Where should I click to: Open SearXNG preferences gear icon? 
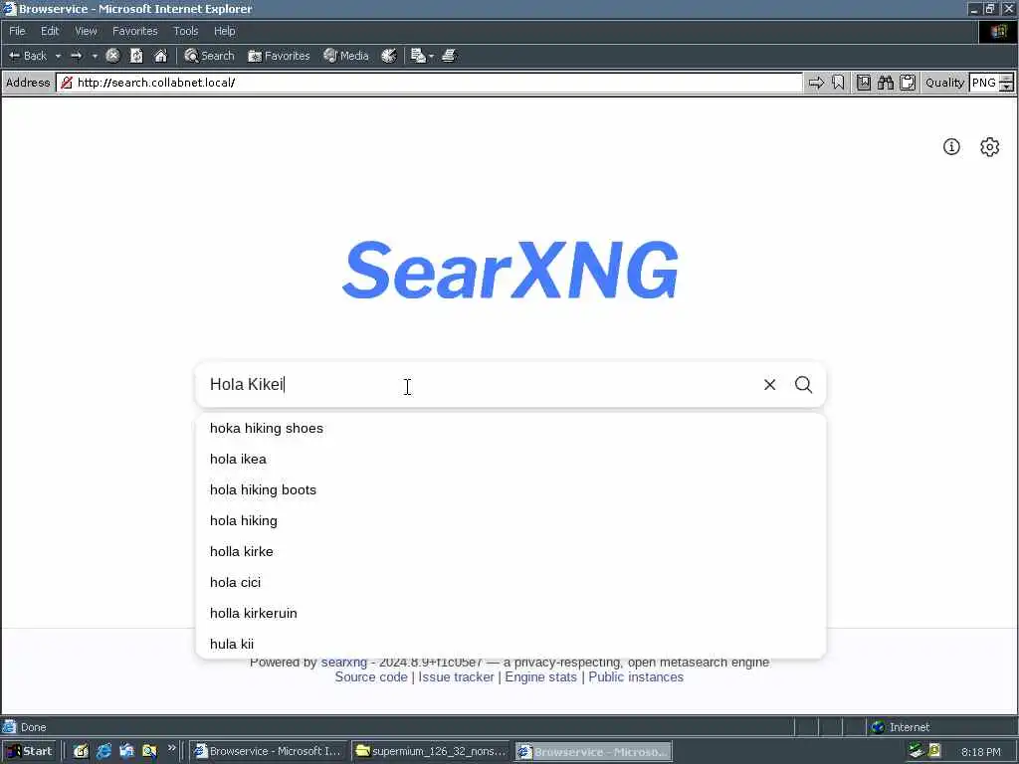pyautogui.click(x=990, y=147)
